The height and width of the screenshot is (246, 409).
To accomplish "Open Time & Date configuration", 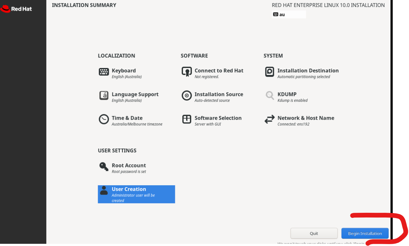I will pyautogui.click(x=127, y=118).
